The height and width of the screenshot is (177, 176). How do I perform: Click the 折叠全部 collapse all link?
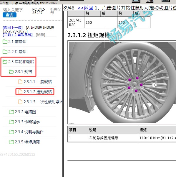[x=56, y=11]
